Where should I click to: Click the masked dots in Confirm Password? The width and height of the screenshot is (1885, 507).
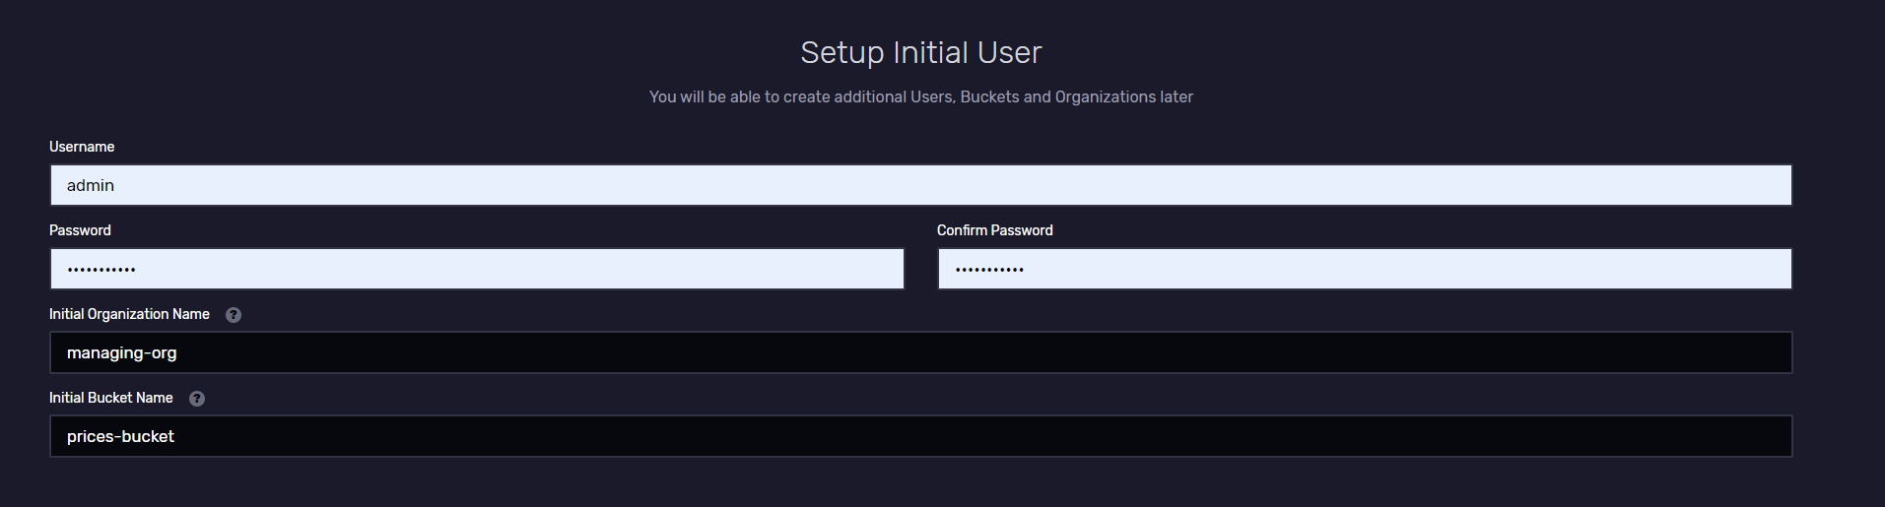(989, 269)
